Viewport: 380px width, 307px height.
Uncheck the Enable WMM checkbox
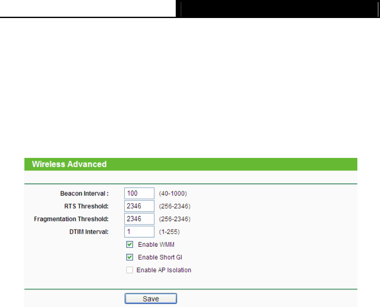coord(130,245)
